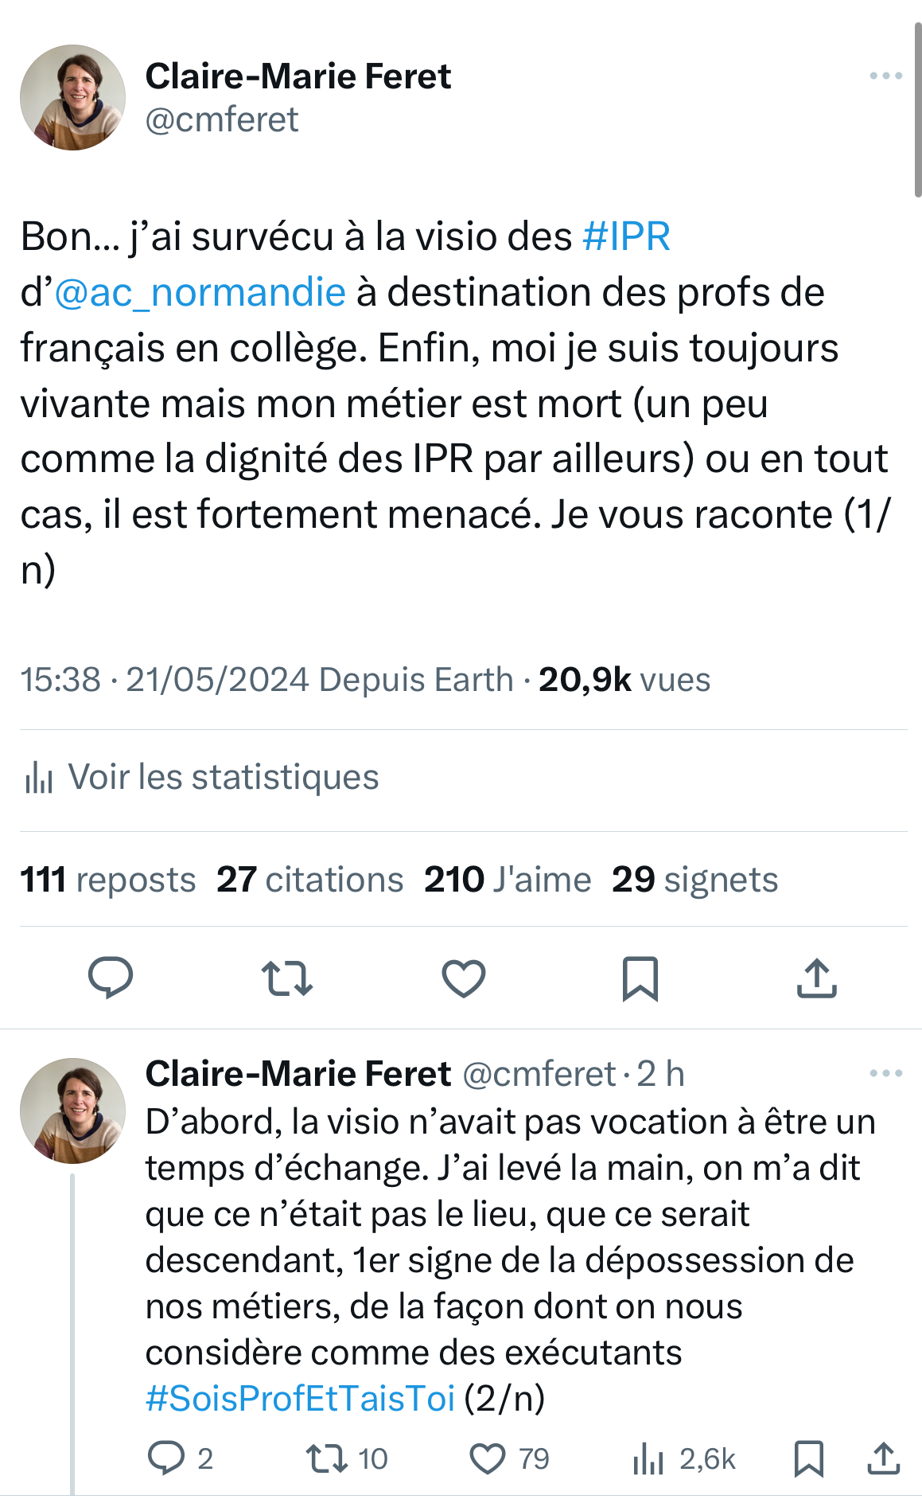
Task: Repost the main tweet using repost icon
Action: [x=287, y=978]
